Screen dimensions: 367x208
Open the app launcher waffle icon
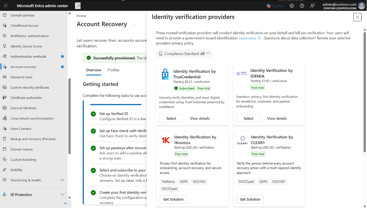point(6,6)
